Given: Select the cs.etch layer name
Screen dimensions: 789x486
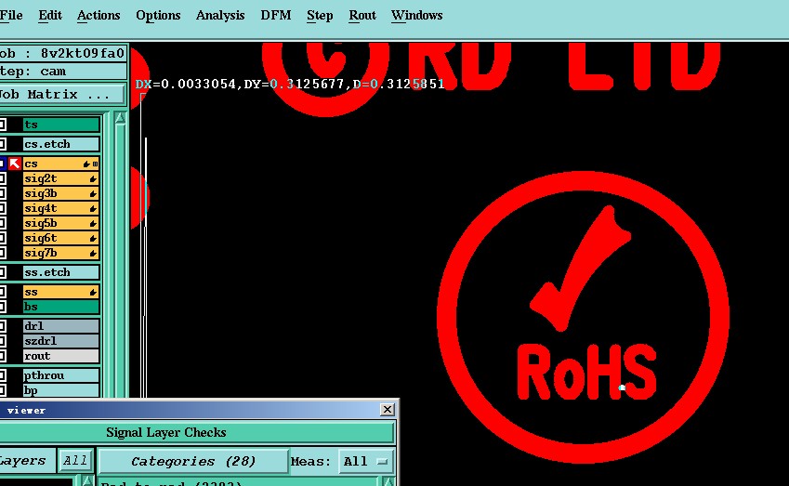Looking at the screenshot, I should tap(61, 144).
